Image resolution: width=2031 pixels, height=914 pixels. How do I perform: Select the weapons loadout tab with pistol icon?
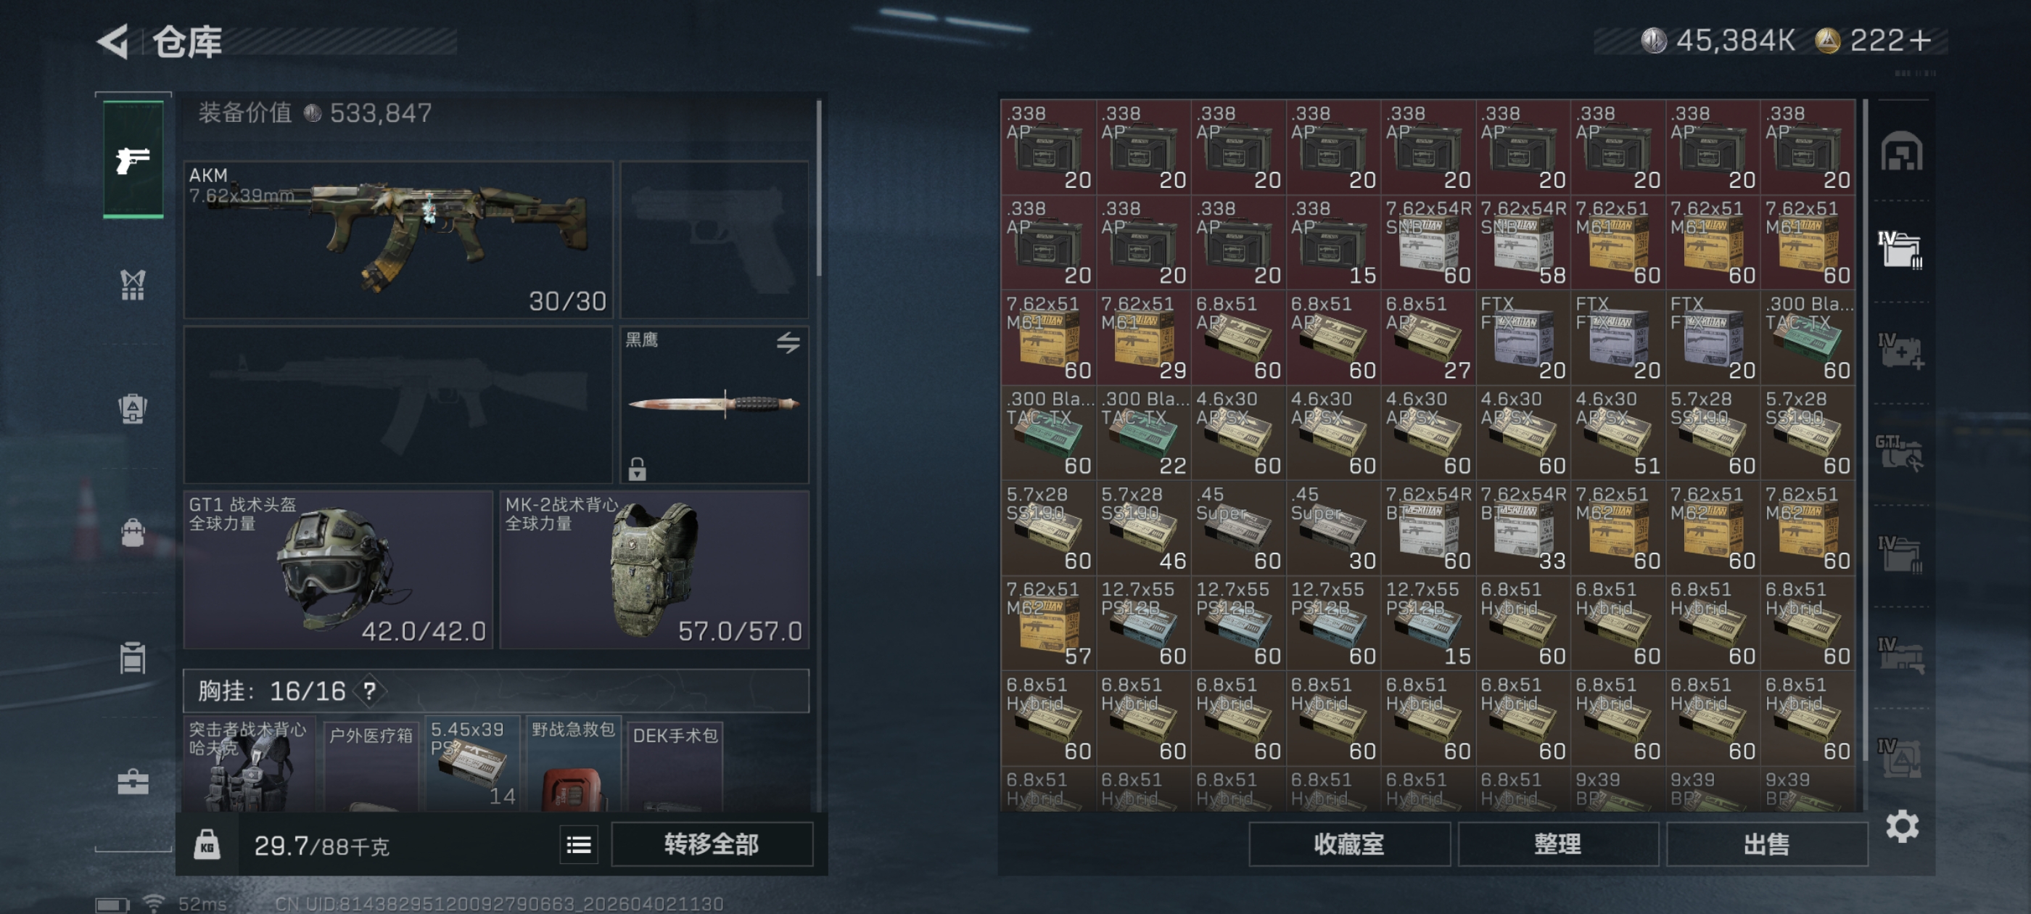(133, 160)
